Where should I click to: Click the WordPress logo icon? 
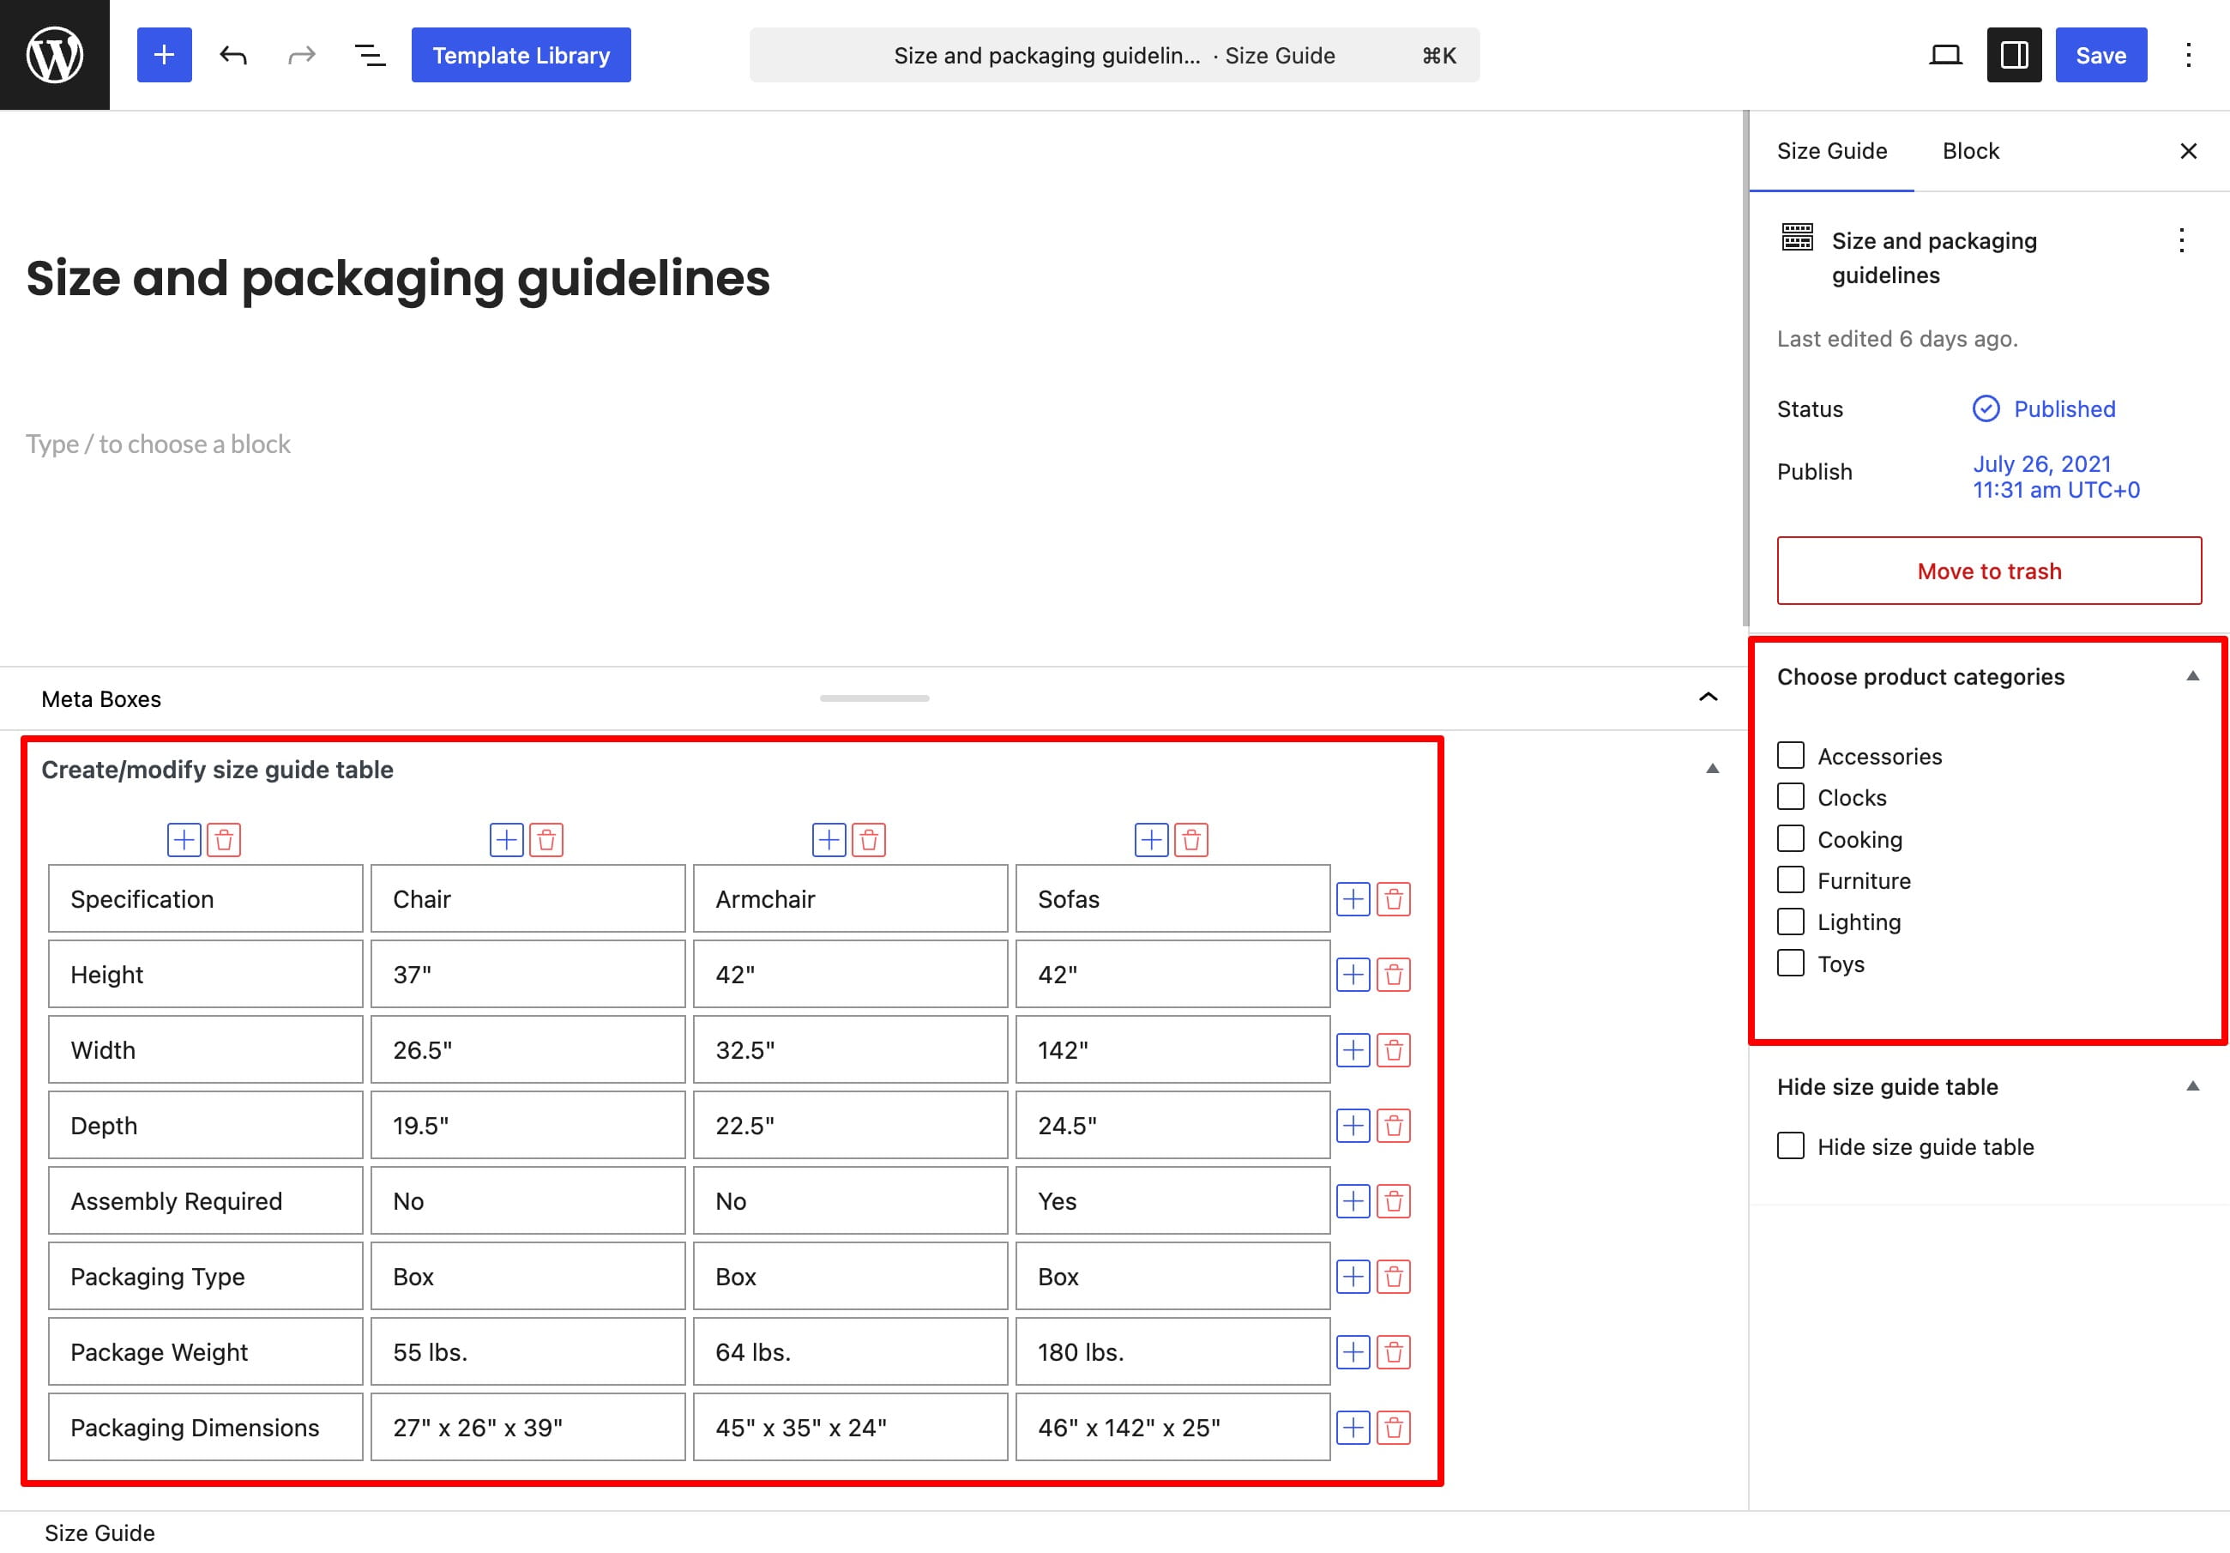pos(54,54)
